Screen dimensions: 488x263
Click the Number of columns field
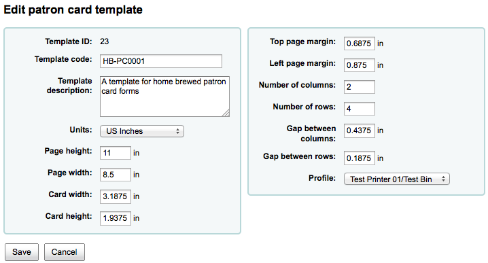tap(359, 87)
